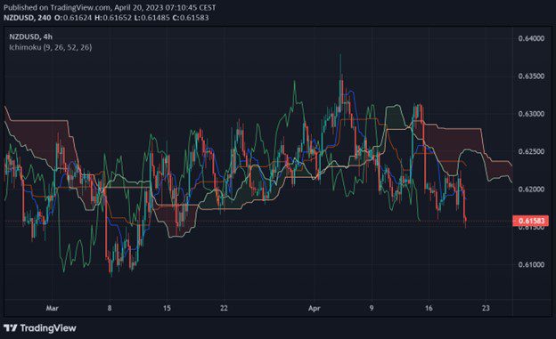Click the 22 date label on time axis

[224, 308]
